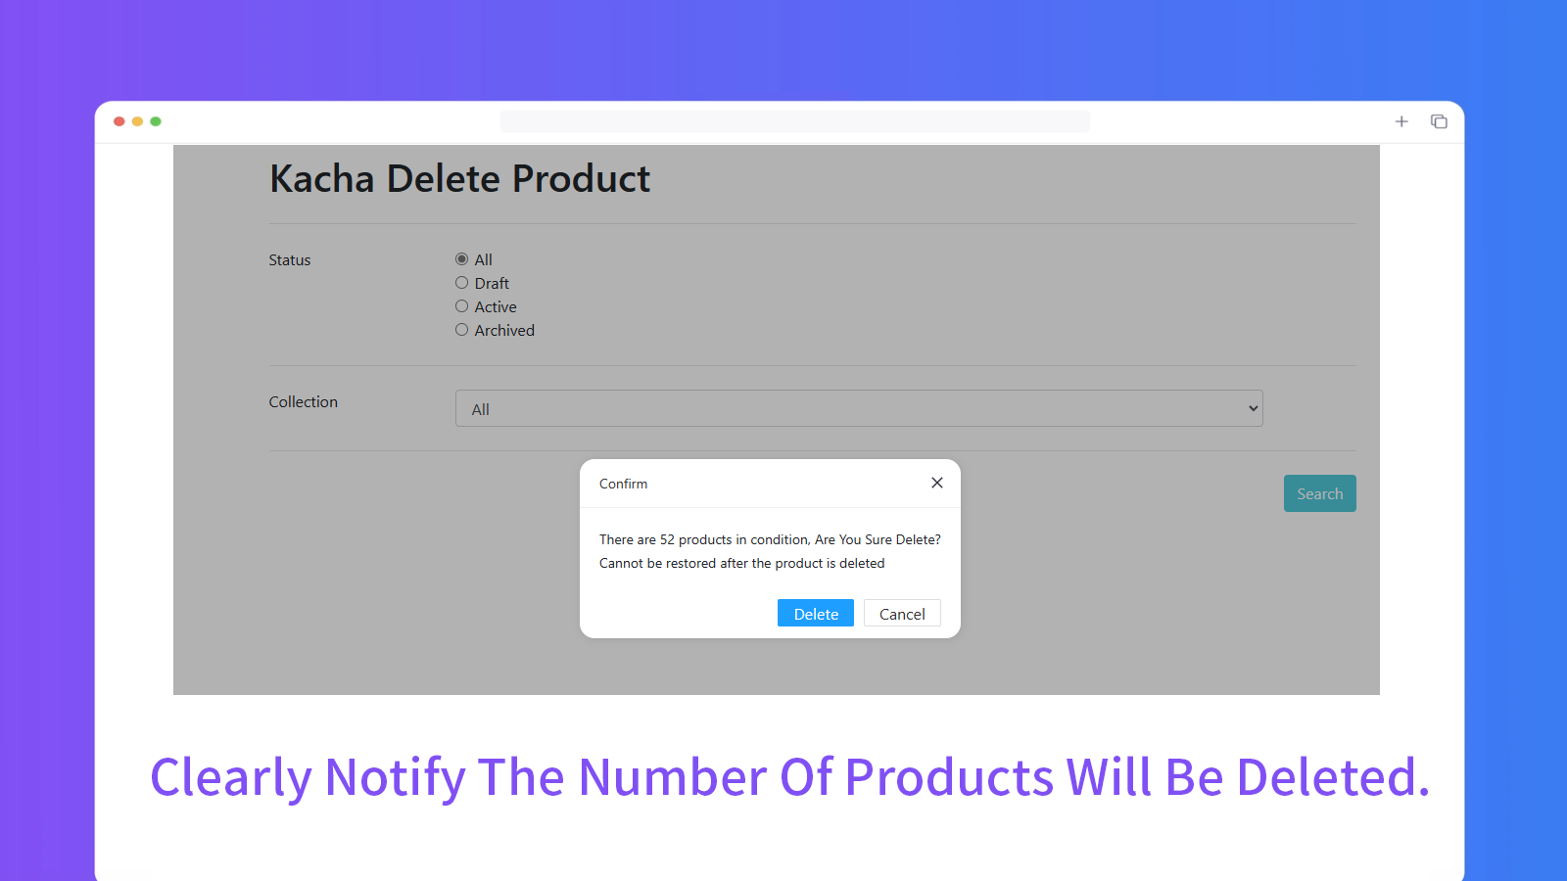Expand the Collection combo box chevron
Viewport: 1567px width, 881px height.
tap(1252, 408)
